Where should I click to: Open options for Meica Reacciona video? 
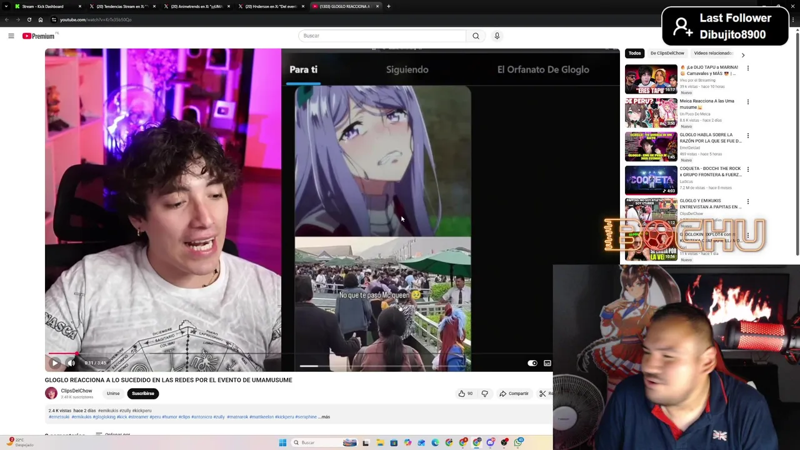(x=748, y=102)
